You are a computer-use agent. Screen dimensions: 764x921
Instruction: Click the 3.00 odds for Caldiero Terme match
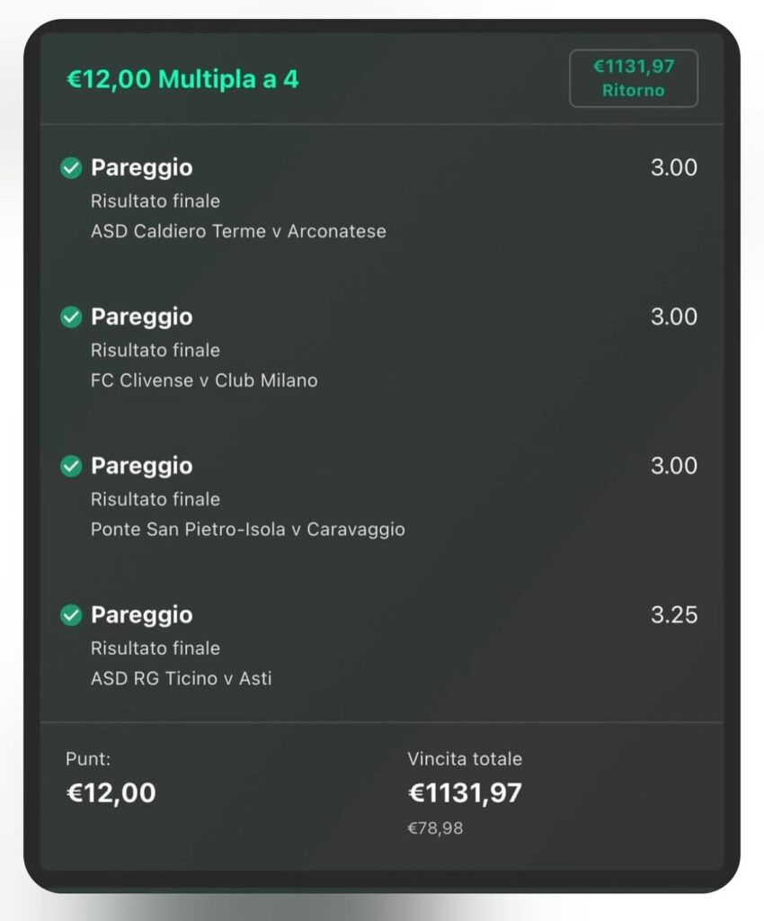pyautogui.click(x=673, y=168)
